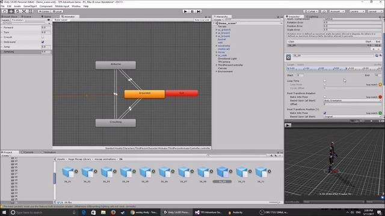The image size is (385, 216).
Task: Click the Auto Live Link button
Action: coord(202,20)
